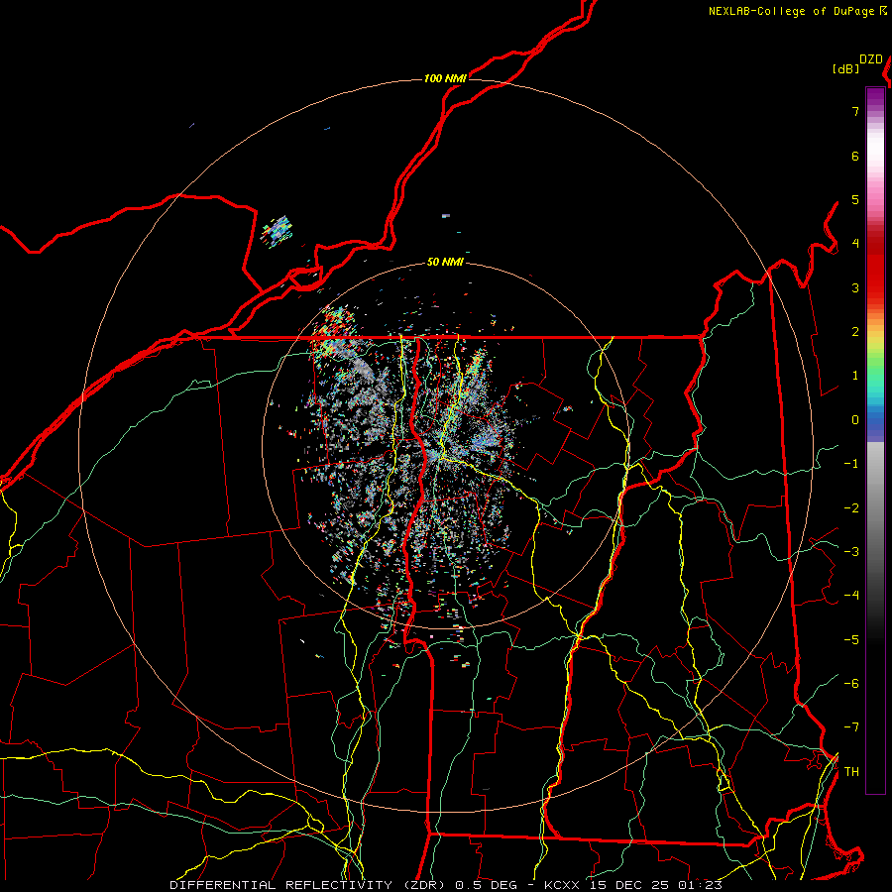Click the -5 value on the color scale
This screenshot has width=892, height=892.
pyautogui.click(x=851, y=640)
